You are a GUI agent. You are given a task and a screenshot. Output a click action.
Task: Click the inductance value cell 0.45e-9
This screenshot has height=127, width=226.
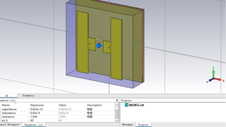point(64,113)
